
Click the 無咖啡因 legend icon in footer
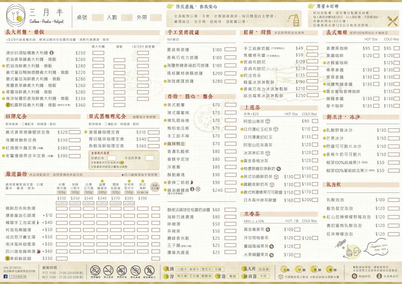click(354, 276)
